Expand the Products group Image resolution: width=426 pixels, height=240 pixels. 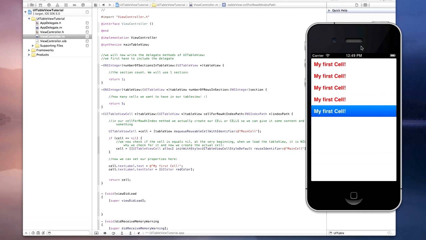[x=29, y=55]
